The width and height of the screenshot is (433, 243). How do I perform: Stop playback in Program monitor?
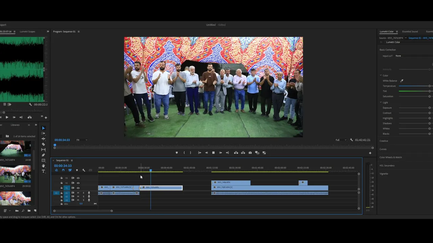213,153
